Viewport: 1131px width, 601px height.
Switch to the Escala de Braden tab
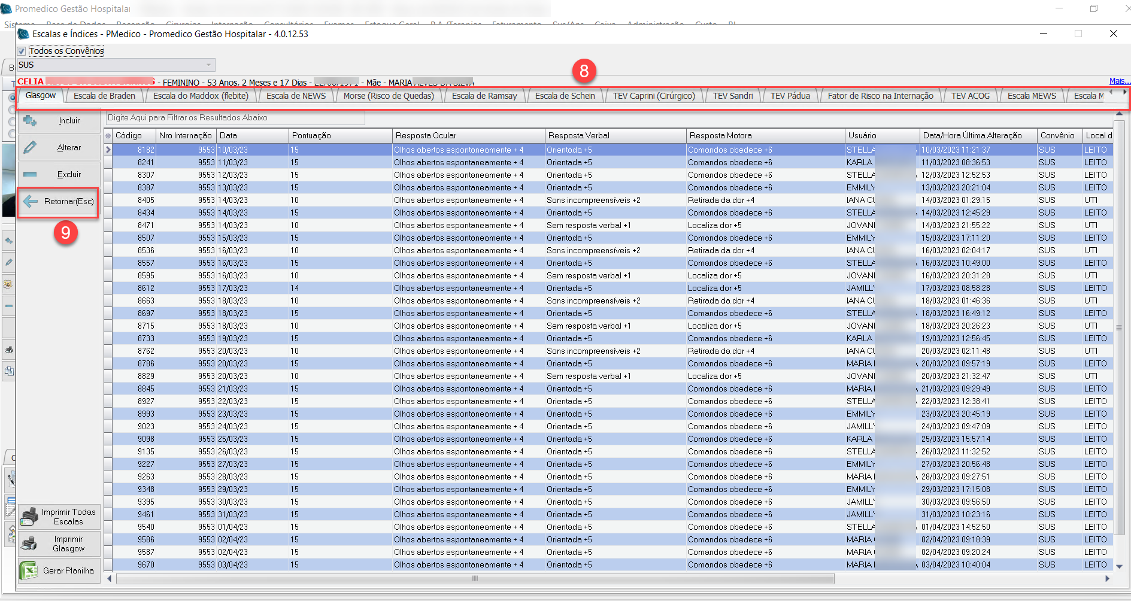[104, 96]
